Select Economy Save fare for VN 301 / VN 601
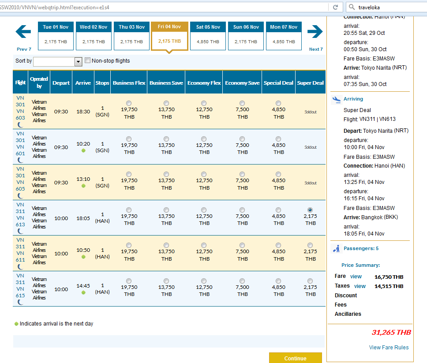 pyautogui.click(x=242, y=139)
